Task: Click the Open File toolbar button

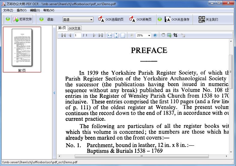Action: tap(22, 19)
